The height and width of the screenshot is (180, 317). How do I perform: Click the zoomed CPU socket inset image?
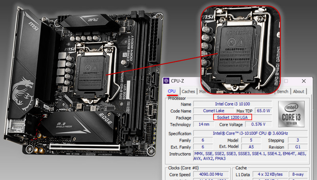(x=241, y=50)
